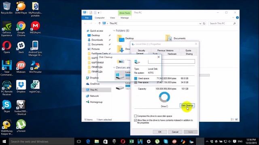Click the Windows Start button
This screenshot has width=259, height=145.
pyautogui.click(x=4, y=141)
